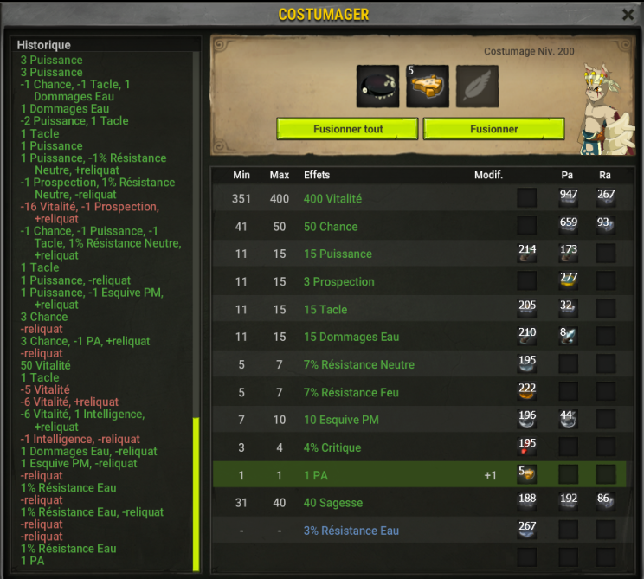This screenshot has width=644, height=579.
Task: Click the last history entry 1 PA
Action: pos(32,561)
